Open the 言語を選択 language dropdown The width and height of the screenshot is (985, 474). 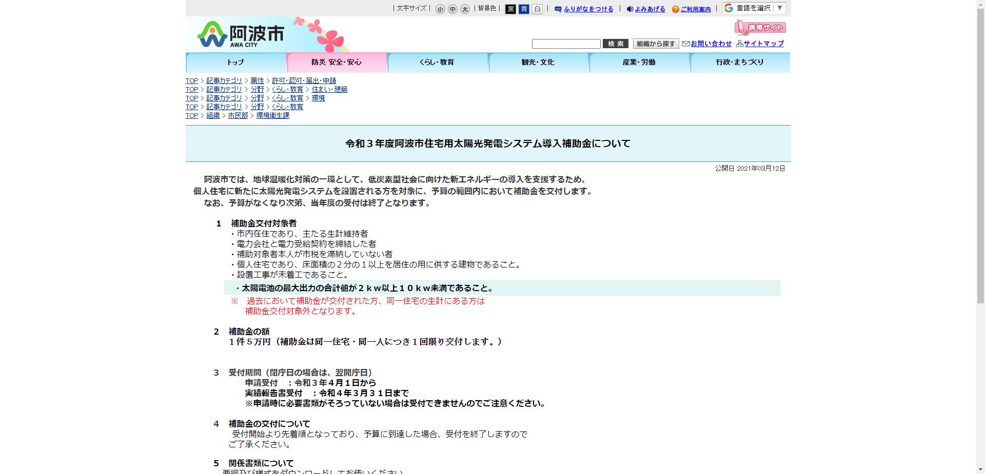click(754, 8)
